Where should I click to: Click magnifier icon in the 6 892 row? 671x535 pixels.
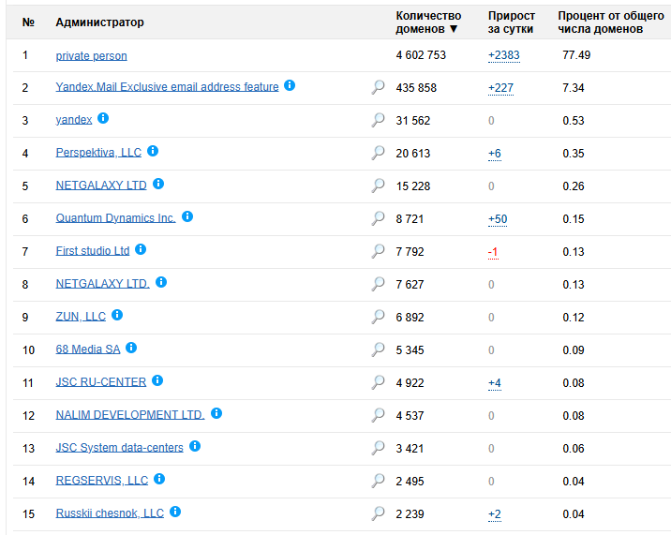[x=378, y=317]
